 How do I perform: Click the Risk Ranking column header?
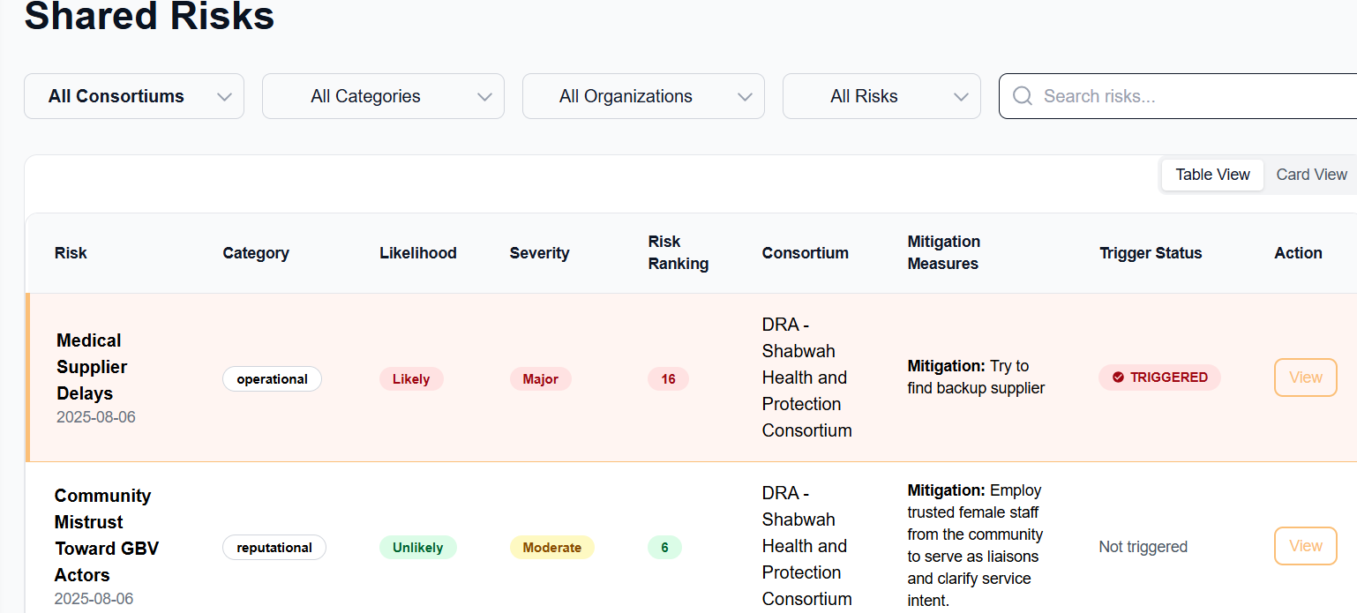[x=678, y=252]
